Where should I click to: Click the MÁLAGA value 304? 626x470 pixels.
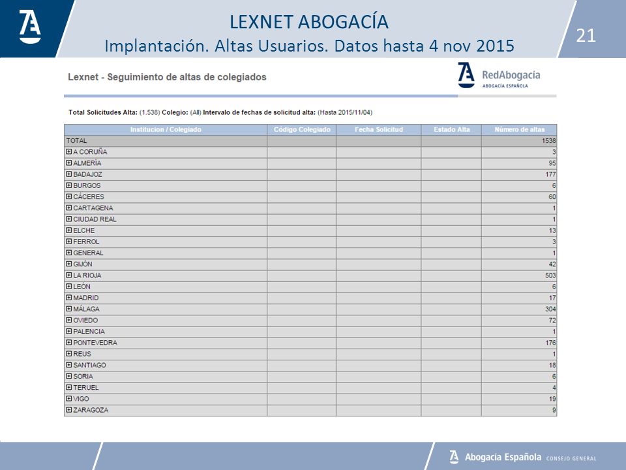click(x=550, y=309)
